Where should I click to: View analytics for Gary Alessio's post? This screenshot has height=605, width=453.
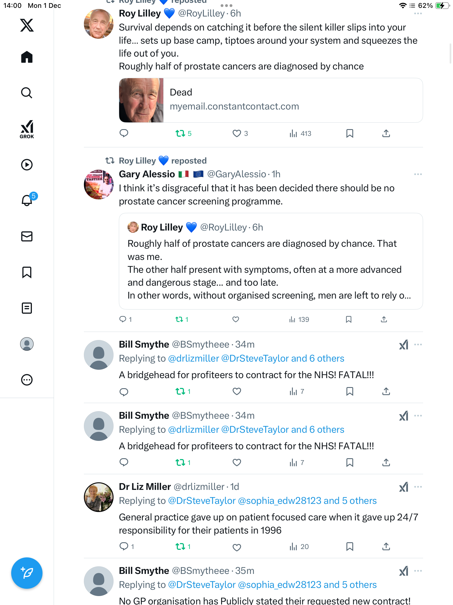(x=299, y=319)
